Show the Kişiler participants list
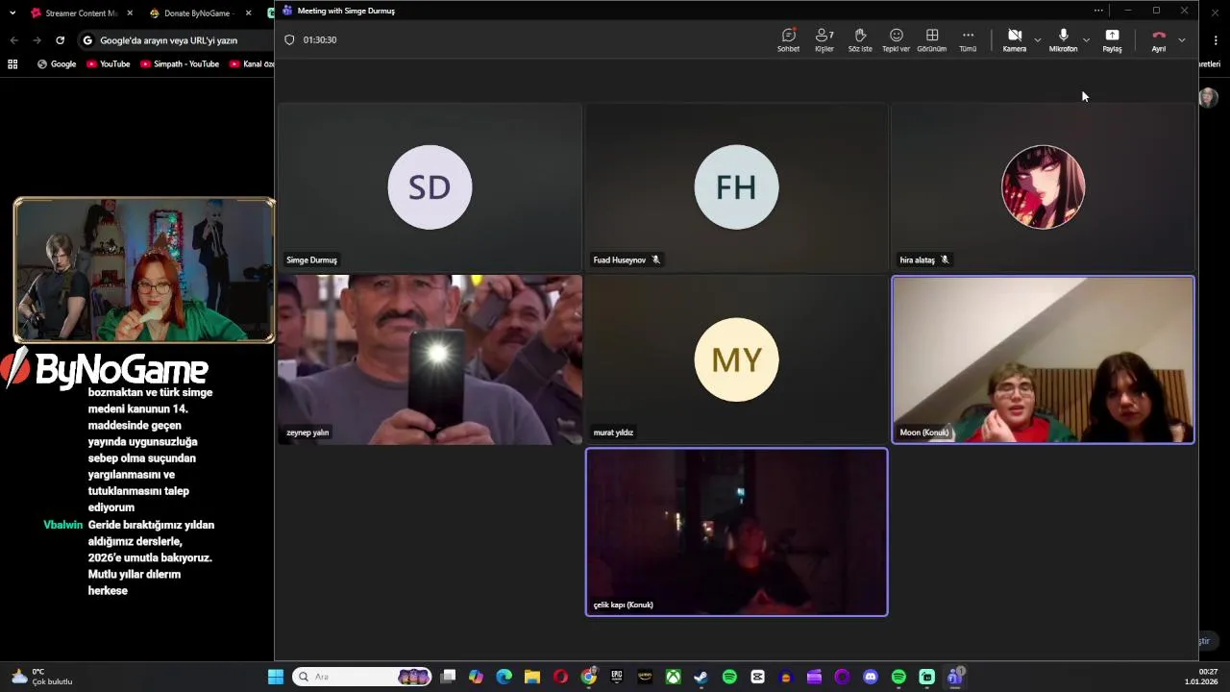Screen dimensions: 1230x692 (x=824, y=40)
